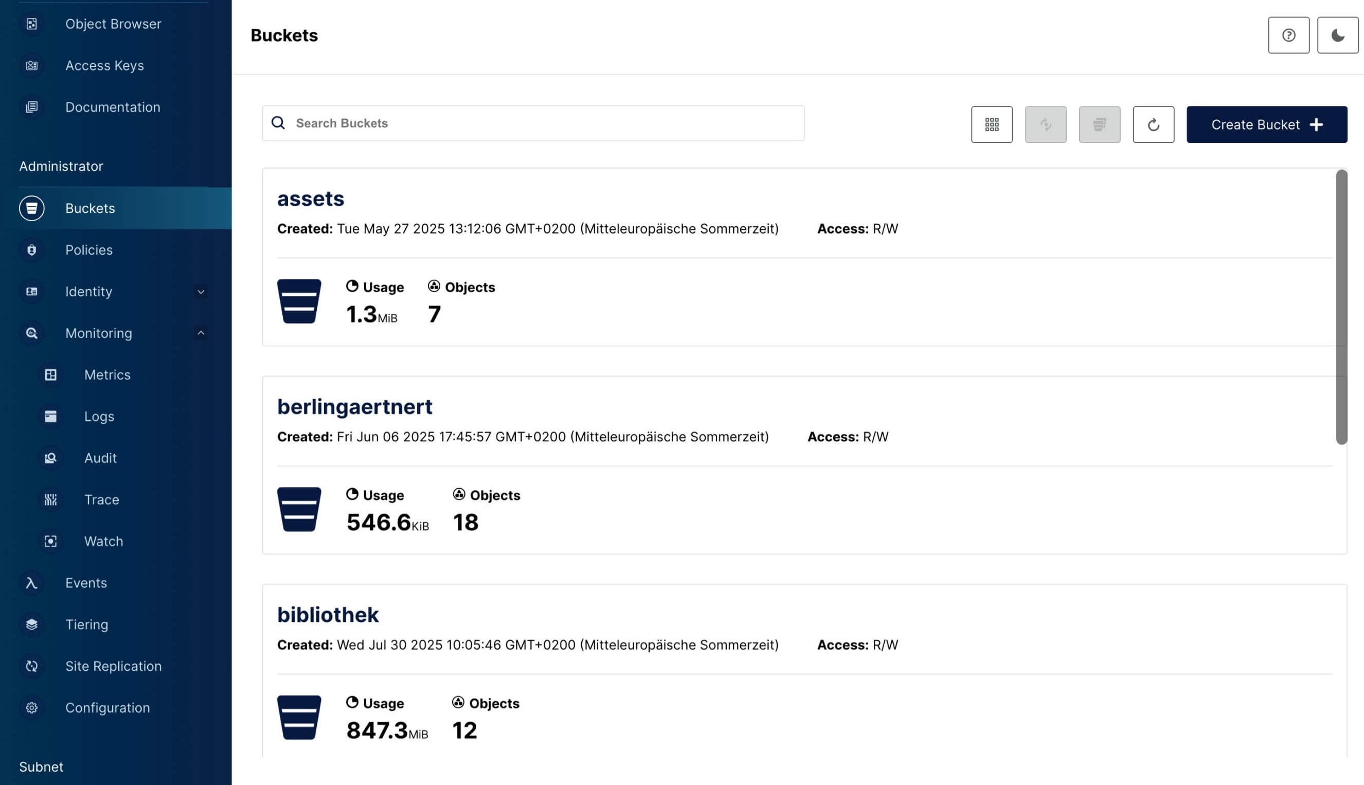Screen dimensions: 1364x785
Task: Open the Logs page
Action: (99, 416)
